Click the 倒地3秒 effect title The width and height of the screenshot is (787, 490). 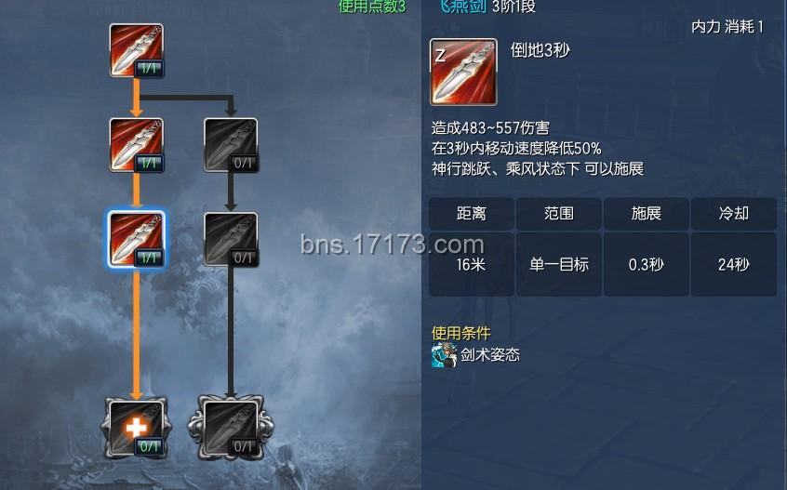tap(540, 50)
